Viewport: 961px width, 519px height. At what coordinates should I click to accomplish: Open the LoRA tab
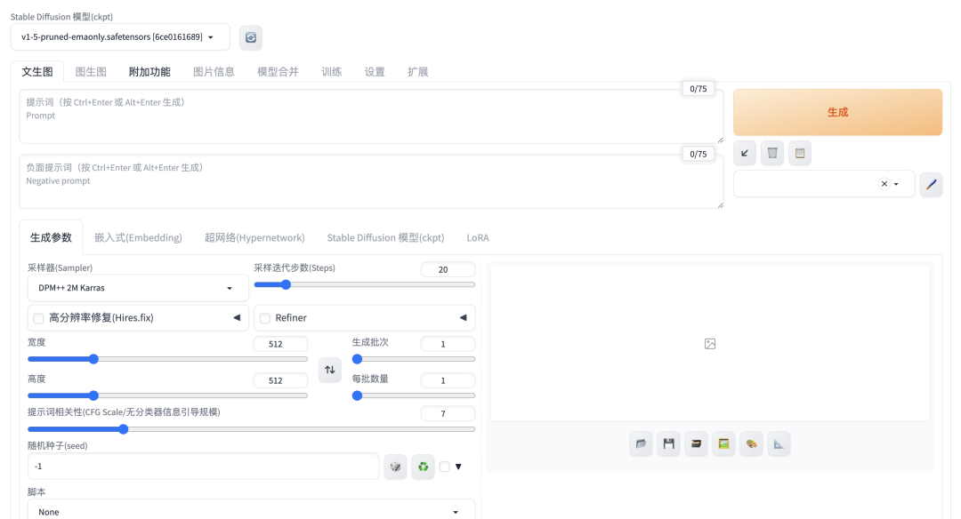(478, 238)
